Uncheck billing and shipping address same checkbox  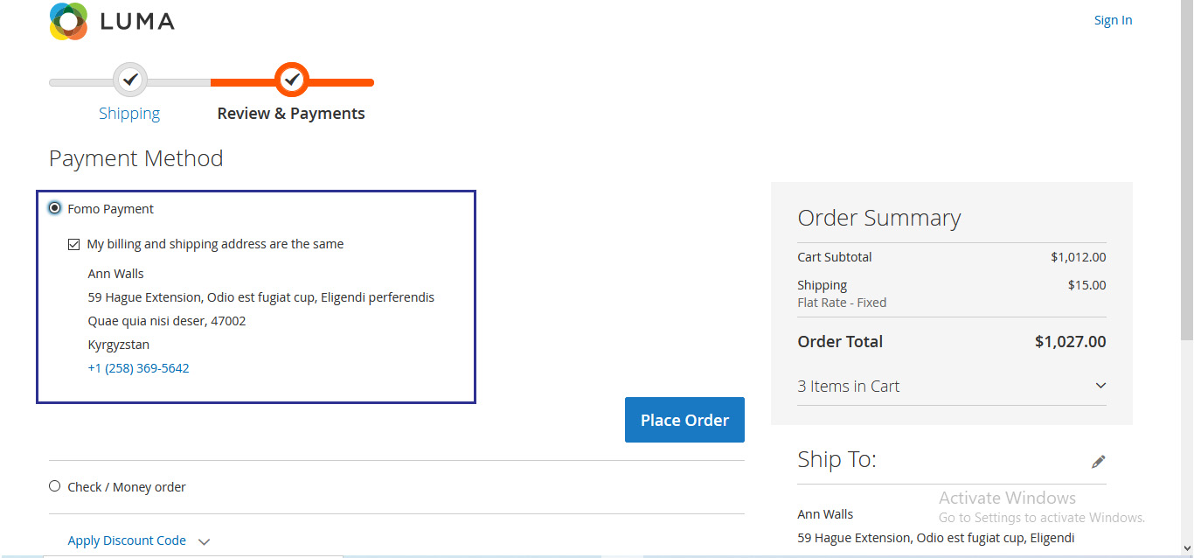pyautogui.click(x=74, y=244)
